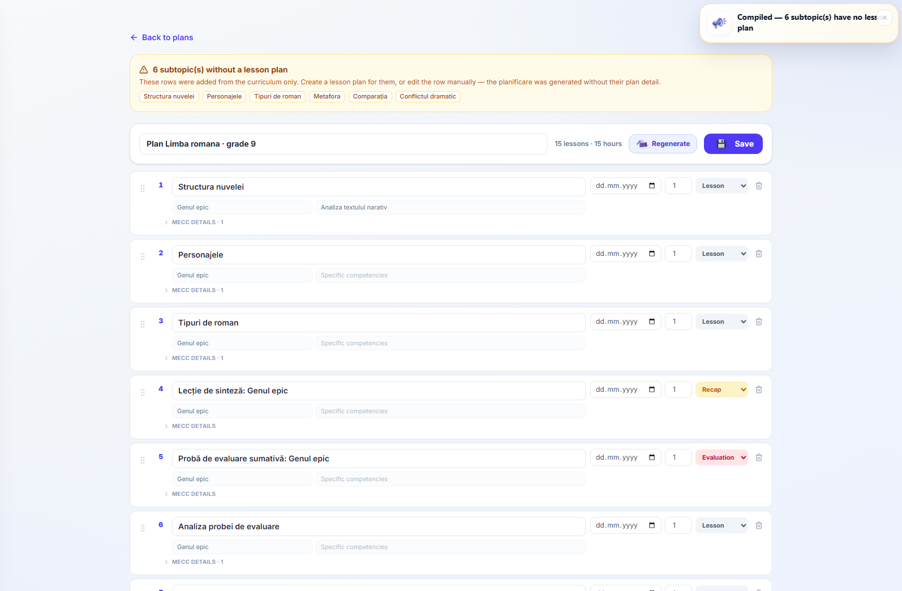This screenshot has width=902, height=591.
Task: Expand MECC Details under Personajele
Action: coord(194,290)
